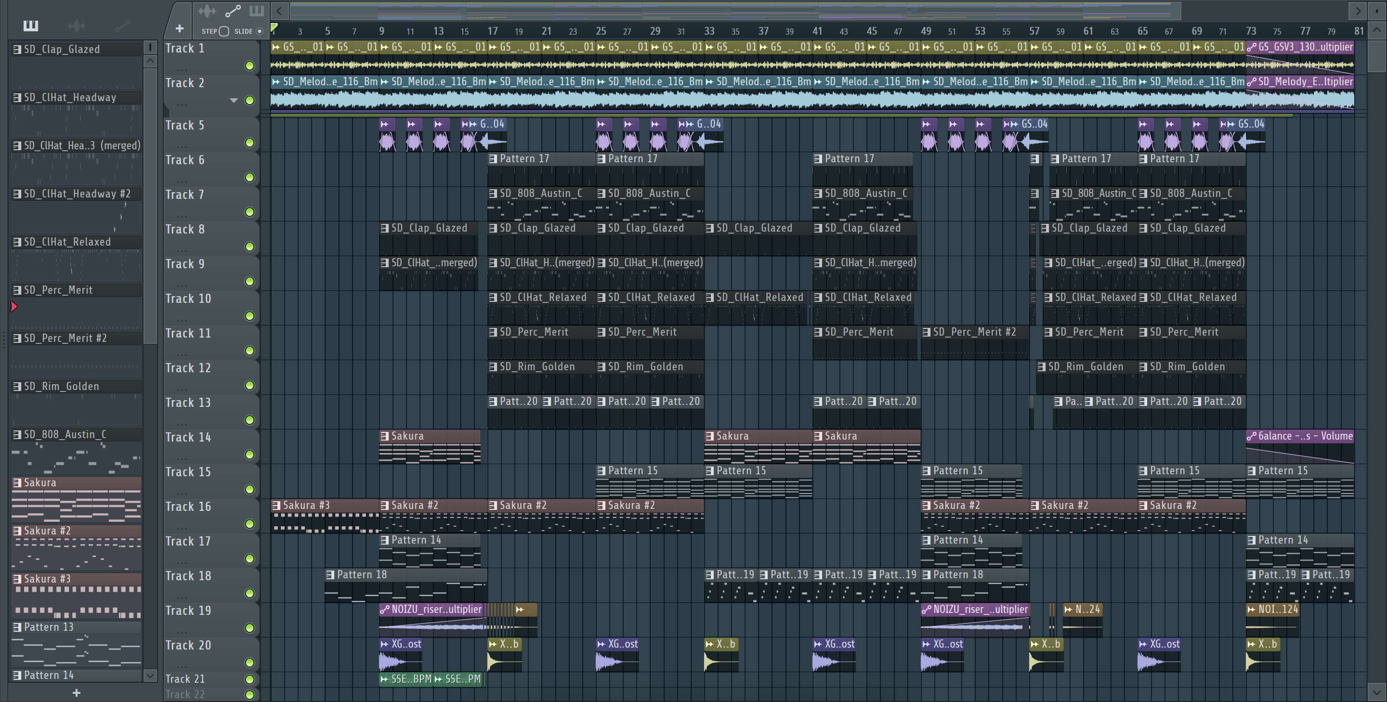The width and height of the screenshot is (1387, 702).
Task: Click the vertical scrollbar up arrow at right
Action: 1377,29
